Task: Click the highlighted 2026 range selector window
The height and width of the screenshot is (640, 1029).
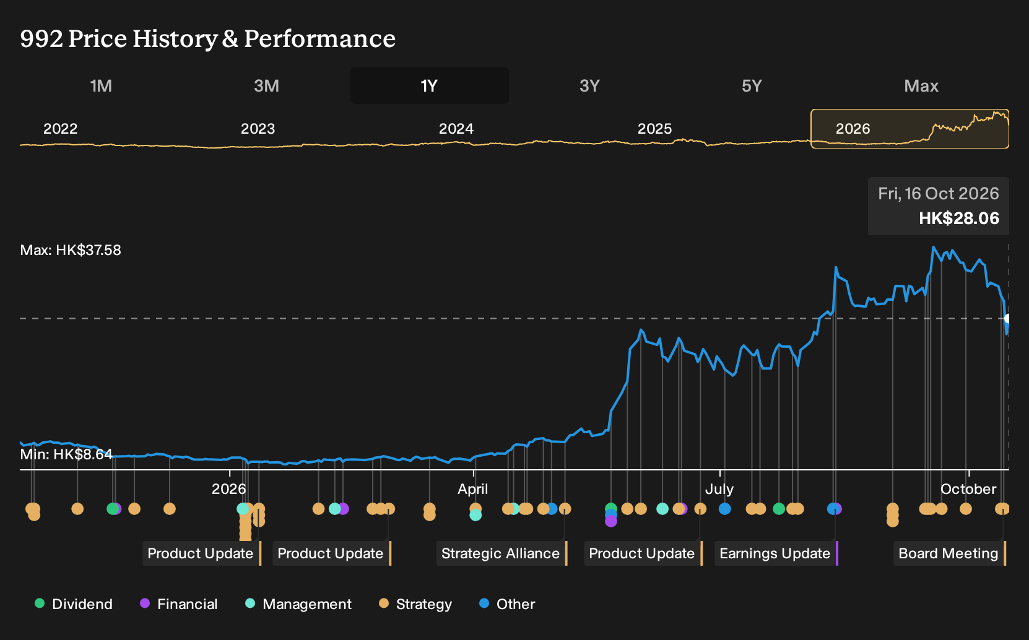Action: (x=910, y=129)
